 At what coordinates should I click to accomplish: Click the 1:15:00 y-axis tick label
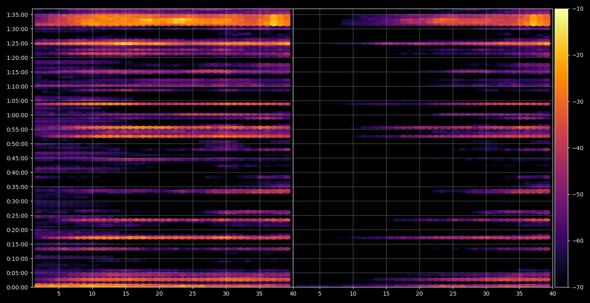(x=17, y=72)
